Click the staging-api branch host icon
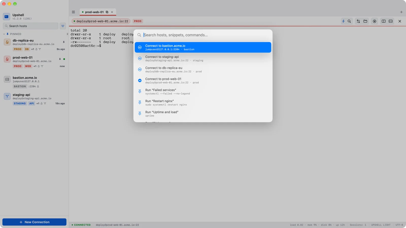Viewport: 406px width, 228px height. pyautogui.click(x=7, y=96)
